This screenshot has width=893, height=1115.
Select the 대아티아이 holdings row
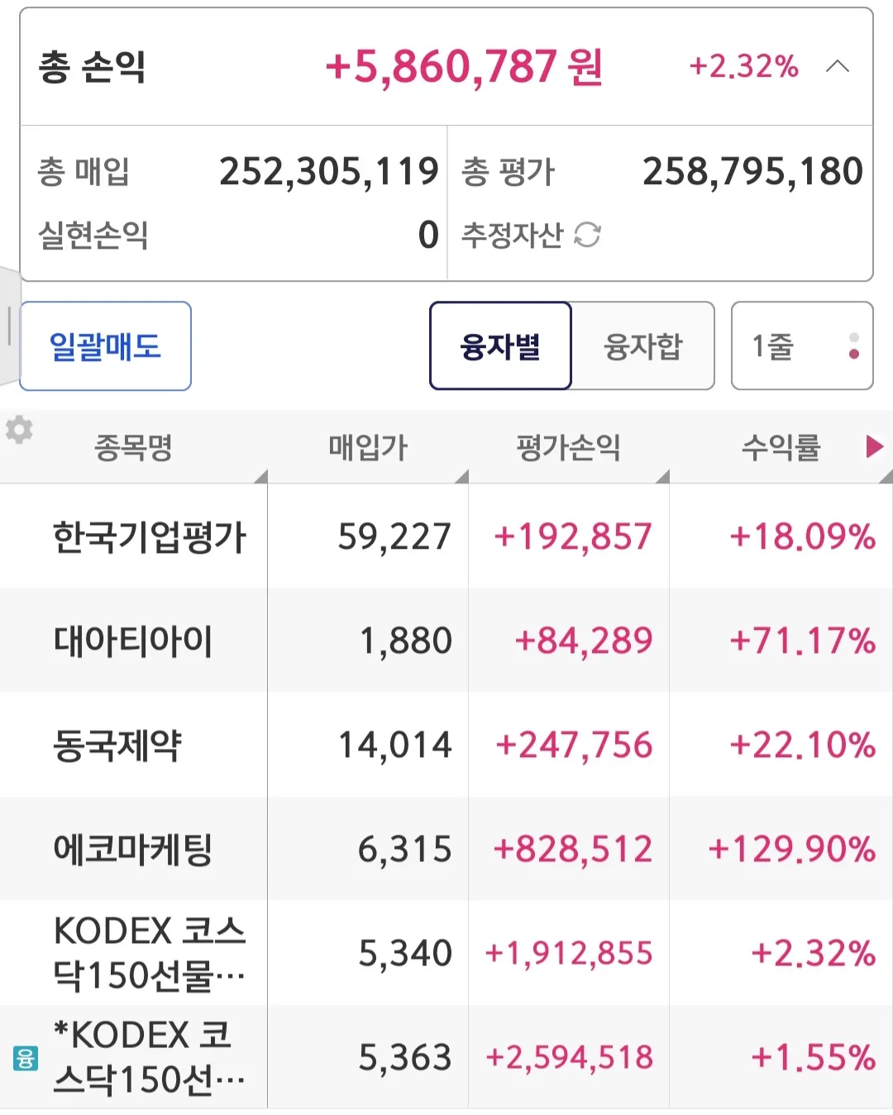[x=134, y=640]
